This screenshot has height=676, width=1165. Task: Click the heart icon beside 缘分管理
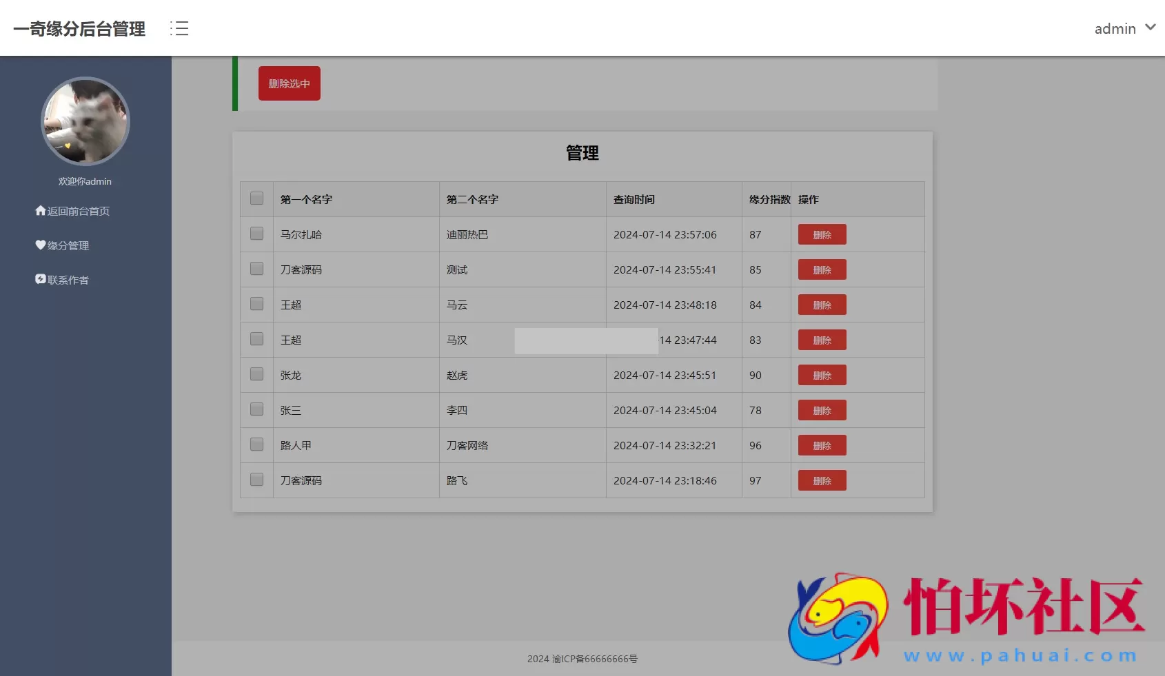point(41,245)
